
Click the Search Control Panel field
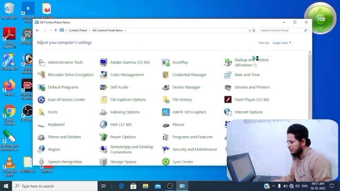coord(284,31)
